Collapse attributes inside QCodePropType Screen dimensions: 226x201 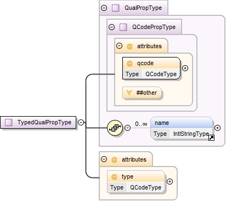pos(119,45)
